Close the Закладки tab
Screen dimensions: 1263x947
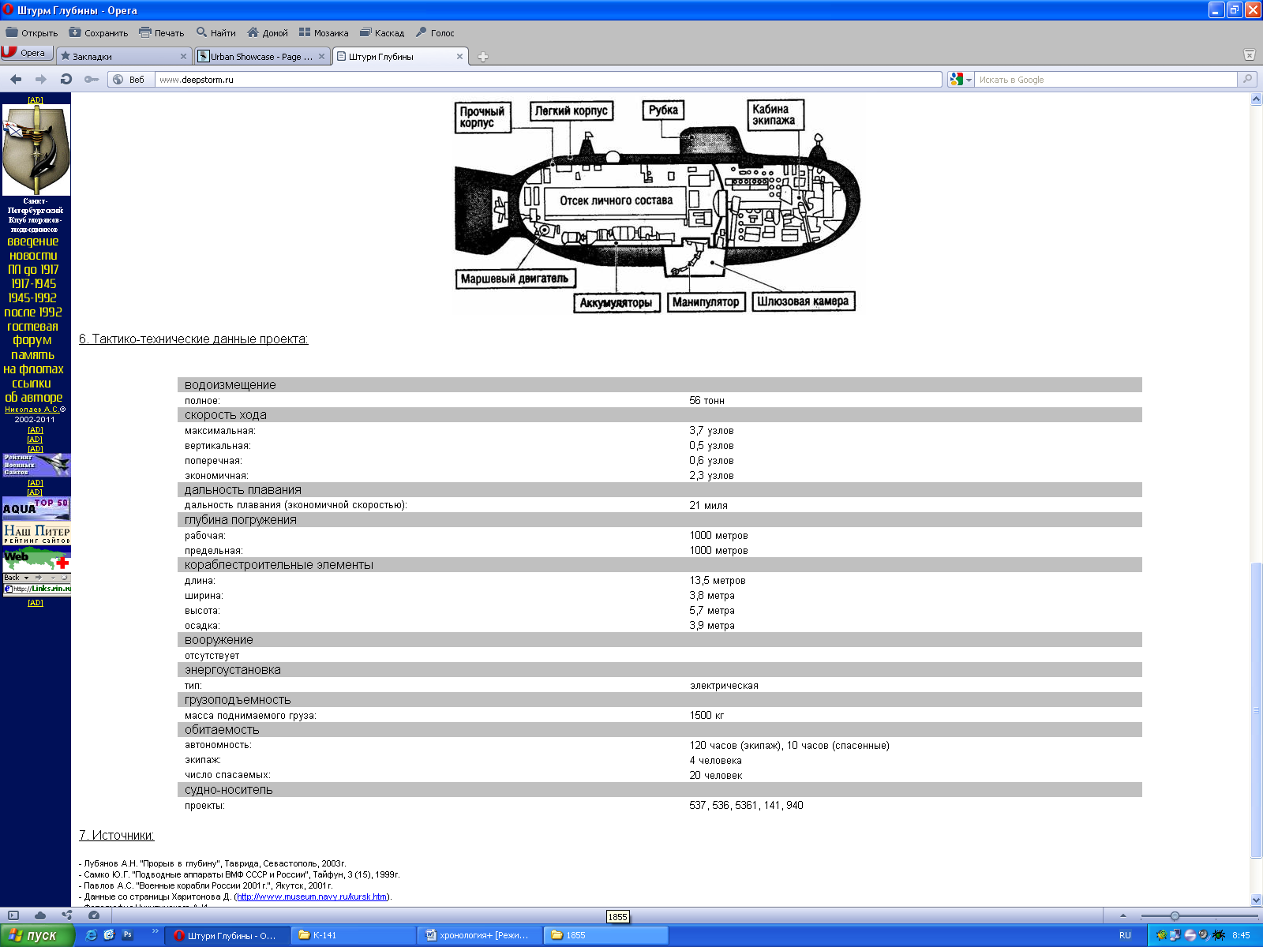(x=184, y=56)
